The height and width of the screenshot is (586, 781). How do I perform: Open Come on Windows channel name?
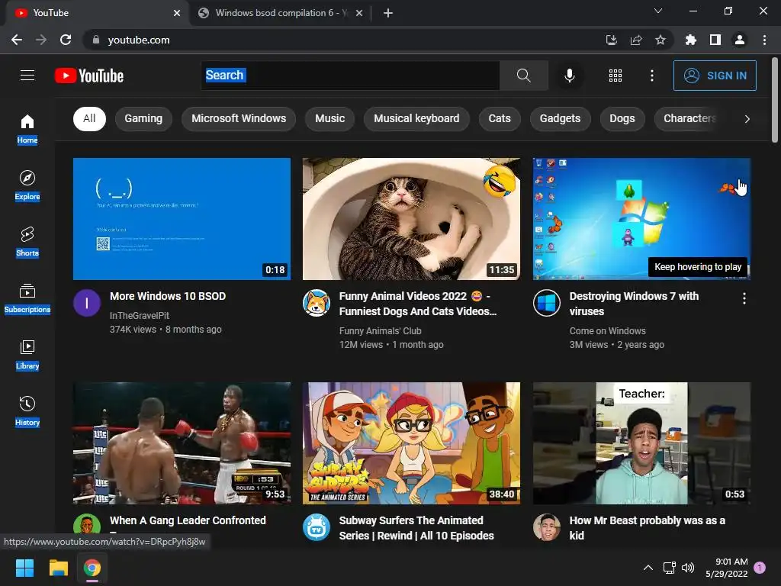608,331
